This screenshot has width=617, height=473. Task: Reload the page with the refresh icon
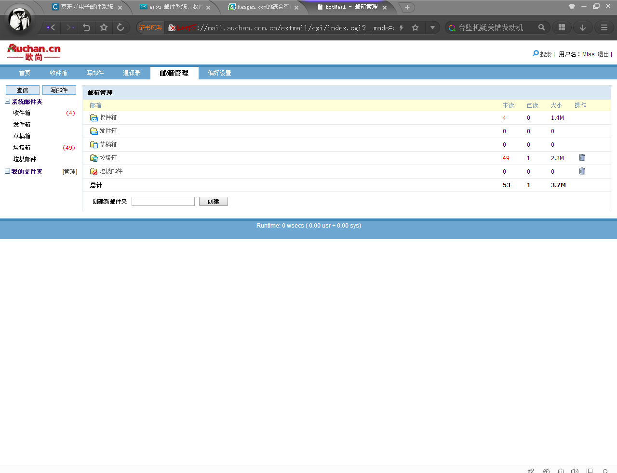[121, 27]
